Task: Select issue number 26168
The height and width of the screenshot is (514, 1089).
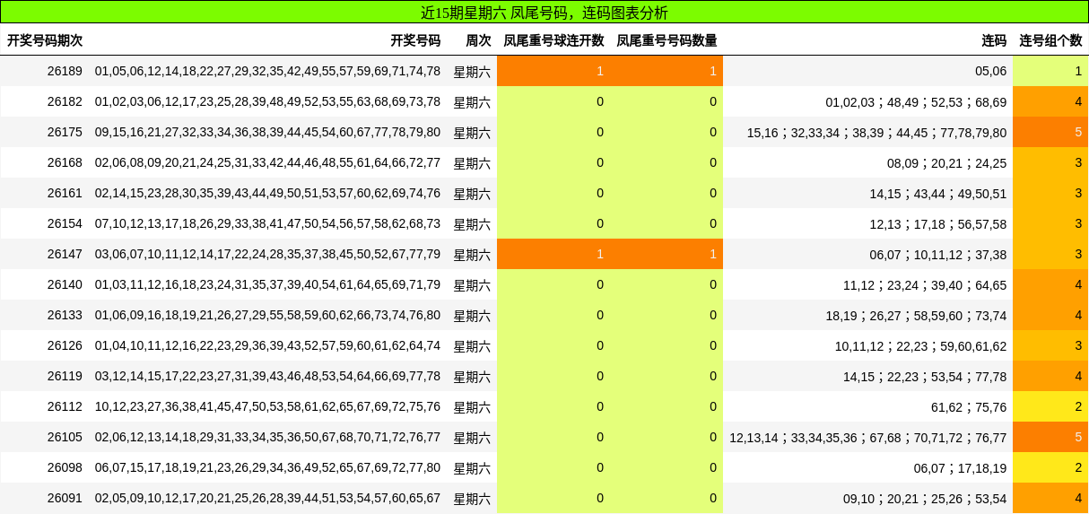Action: coord(65,162)
